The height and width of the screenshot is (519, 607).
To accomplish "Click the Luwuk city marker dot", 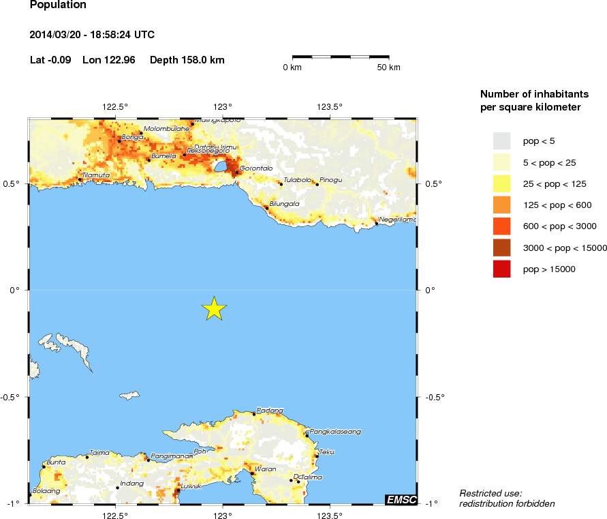I will click(x=178, y=490).
